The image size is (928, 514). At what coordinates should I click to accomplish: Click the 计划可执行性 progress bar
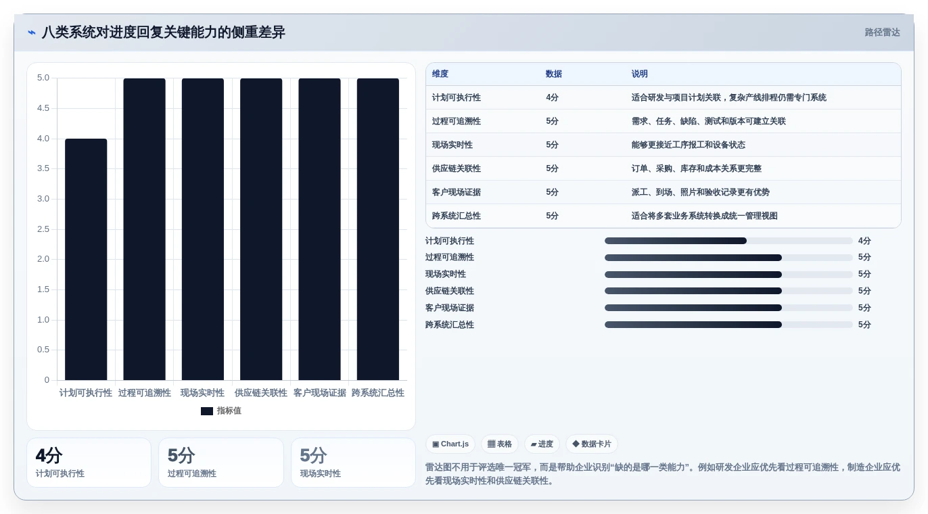(x=728, y=241)
